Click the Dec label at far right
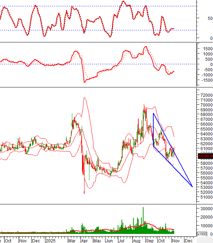Image resolution: width=213 pixels, height=243 pixels. pos(188,241)
